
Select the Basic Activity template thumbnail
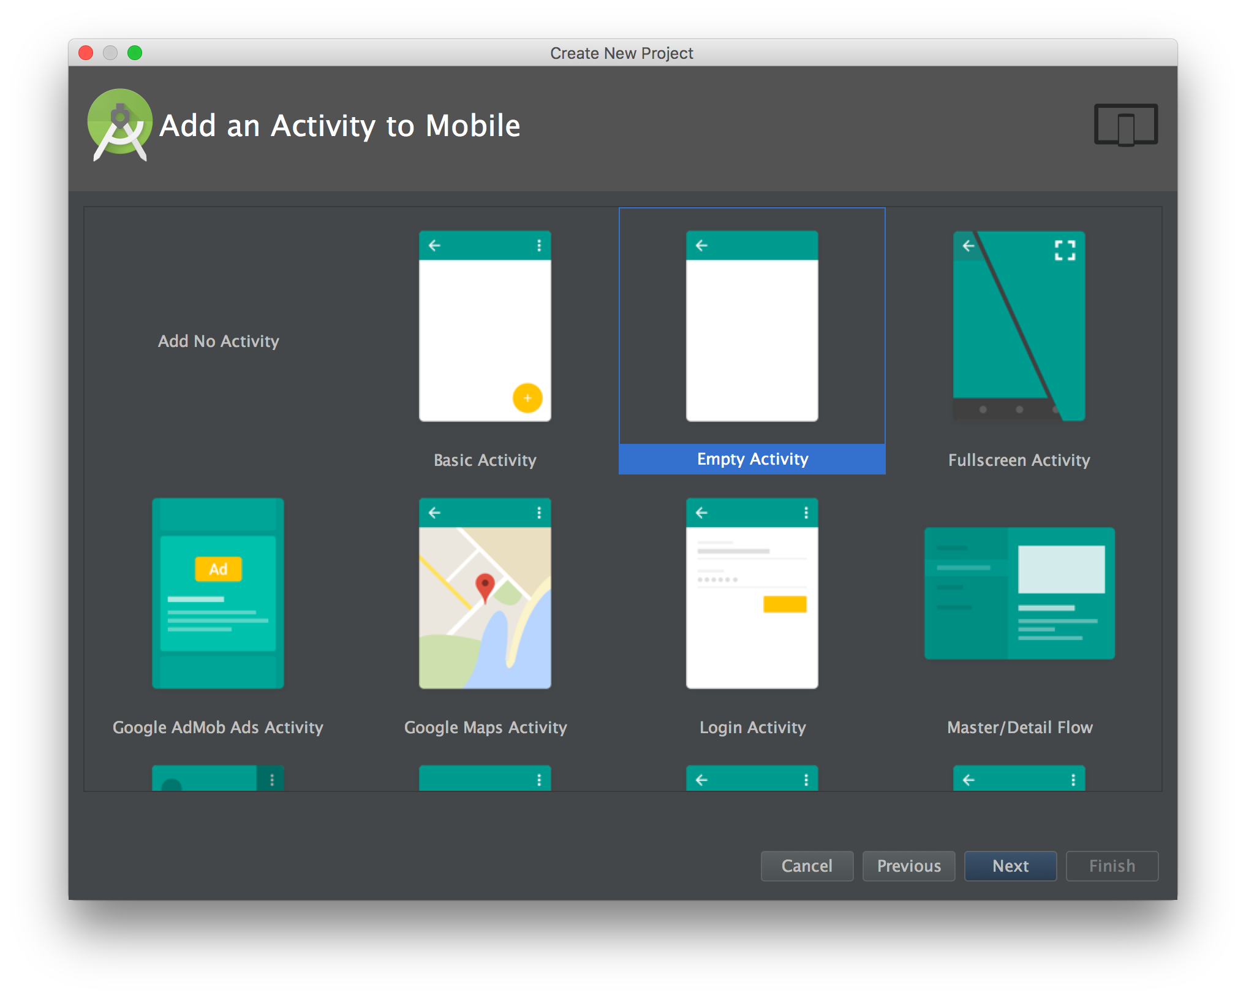tap(485, 326)
